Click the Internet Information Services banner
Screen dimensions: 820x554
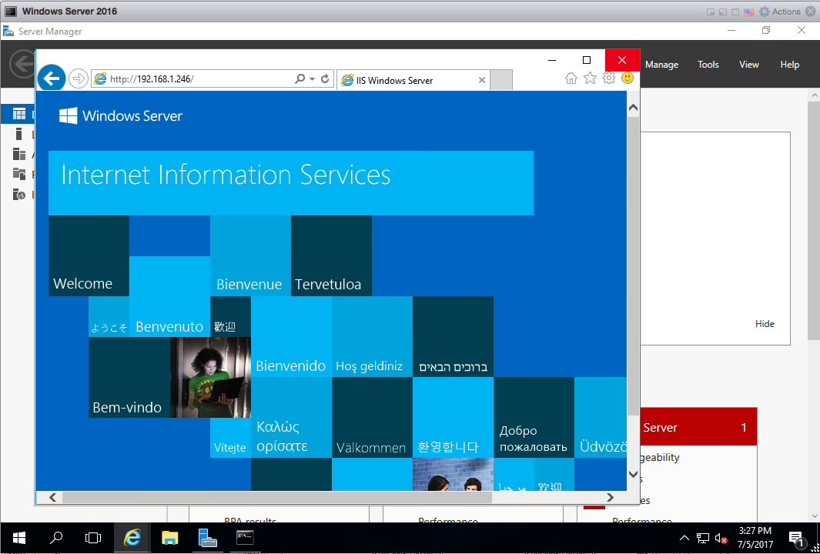[x=291, y=183]
